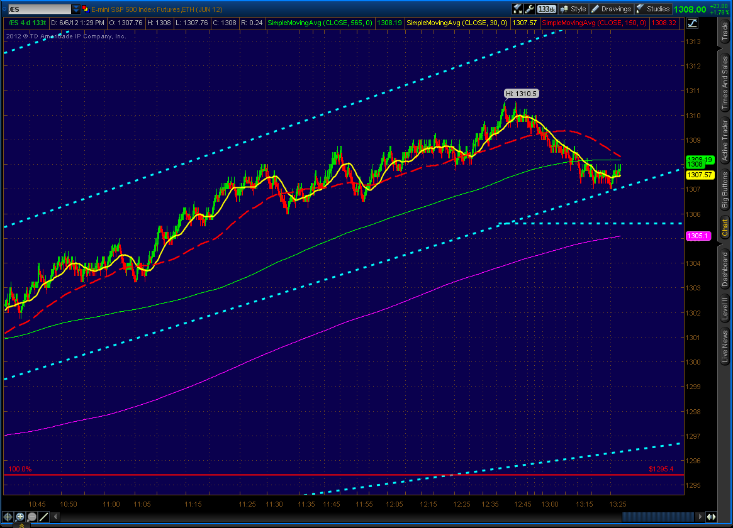
Task: Click the /ES 4 d 133t chart label
Action: click(28, 23)
